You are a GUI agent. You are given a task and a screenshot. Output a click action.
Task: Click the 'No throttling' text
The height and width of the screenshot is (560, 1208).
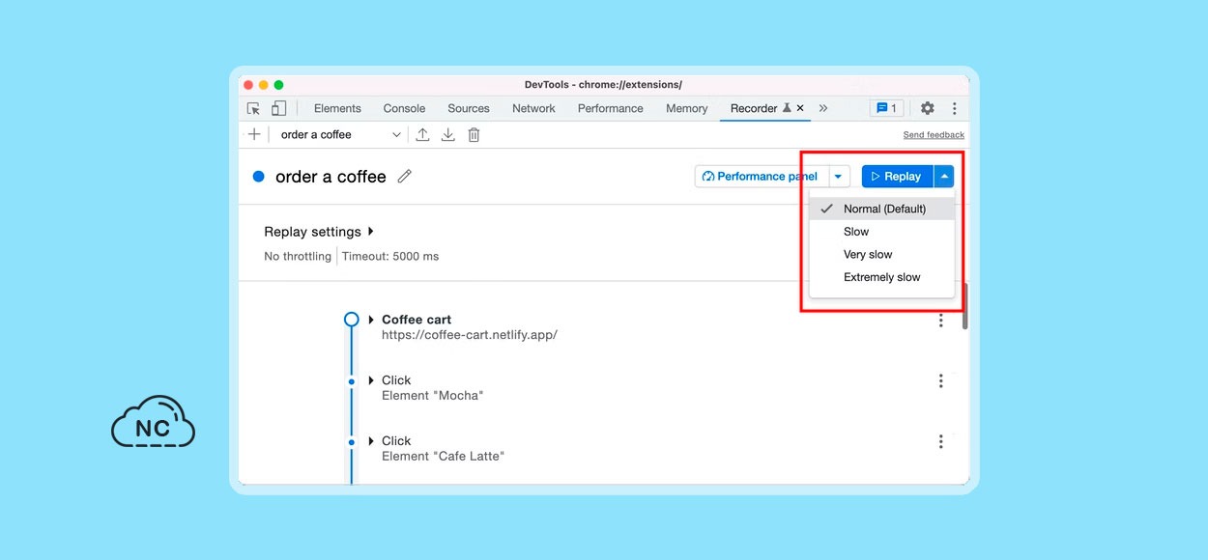tap(298, 257)
